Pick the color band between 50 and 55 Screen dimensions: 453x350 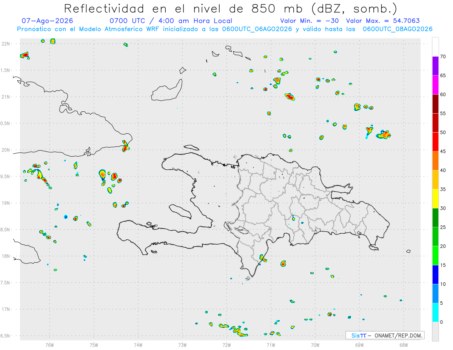tap(435, 123)
